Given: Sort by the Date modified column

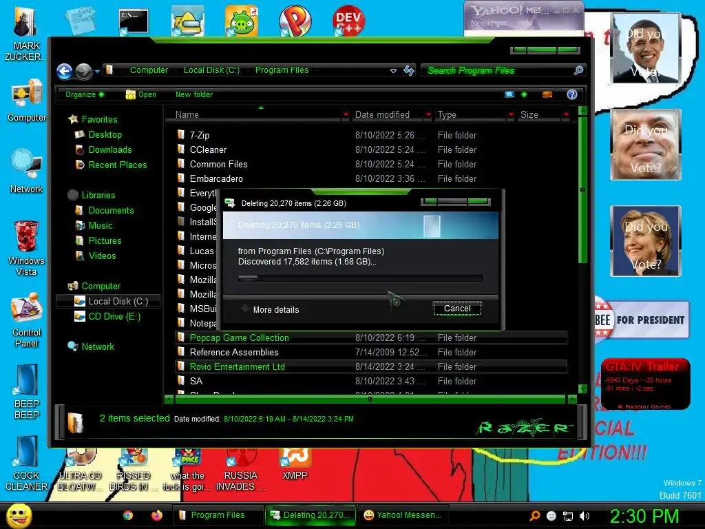Looking at the screenshot, I should (388, 115).
